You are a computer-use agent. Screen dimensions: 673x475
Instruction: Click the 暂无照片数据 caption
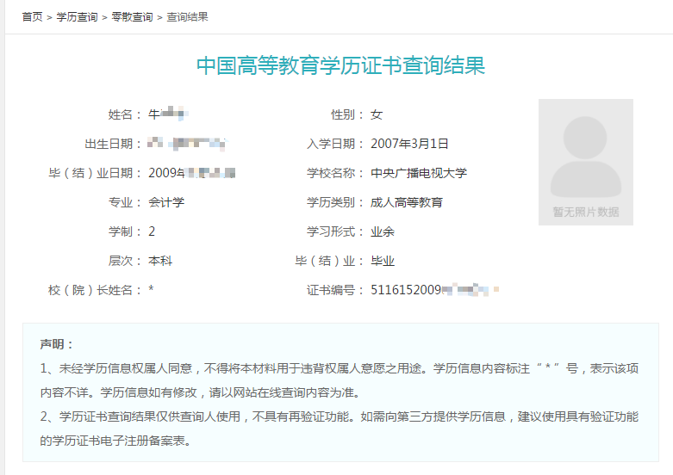click(x=585, y=213)
